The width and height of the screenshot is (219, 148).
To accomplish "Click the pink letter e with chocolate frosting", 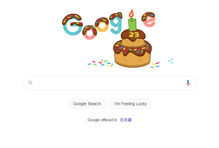I will click(x=149, y=20).
